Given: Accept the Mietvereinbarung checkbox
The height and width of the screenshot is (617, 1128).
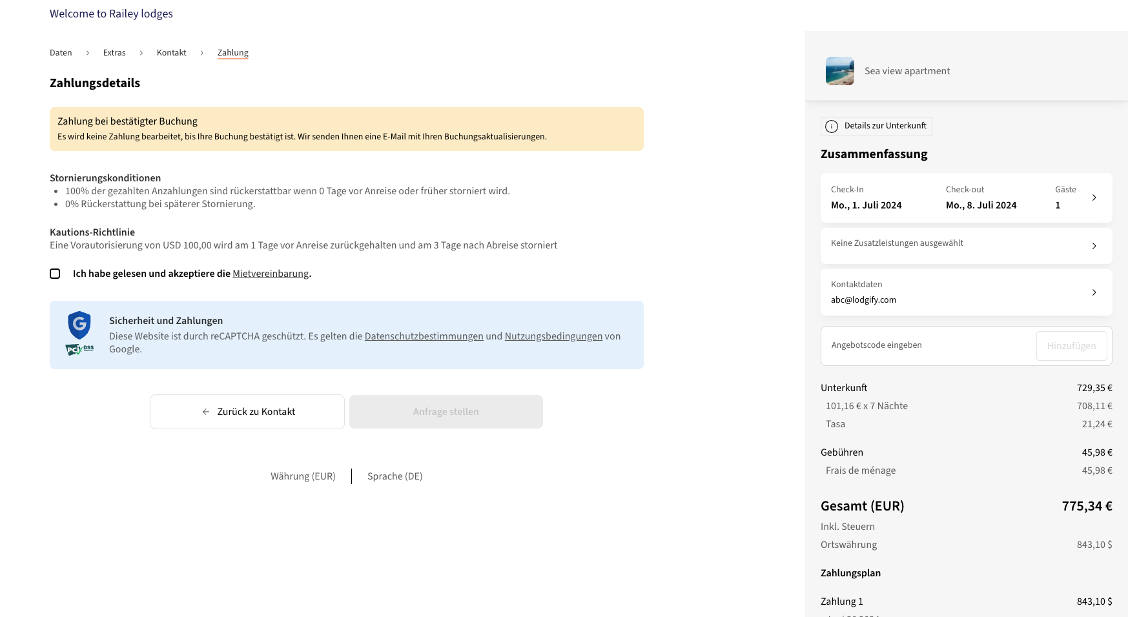Looking at the screenshot, I should point(55,274).
